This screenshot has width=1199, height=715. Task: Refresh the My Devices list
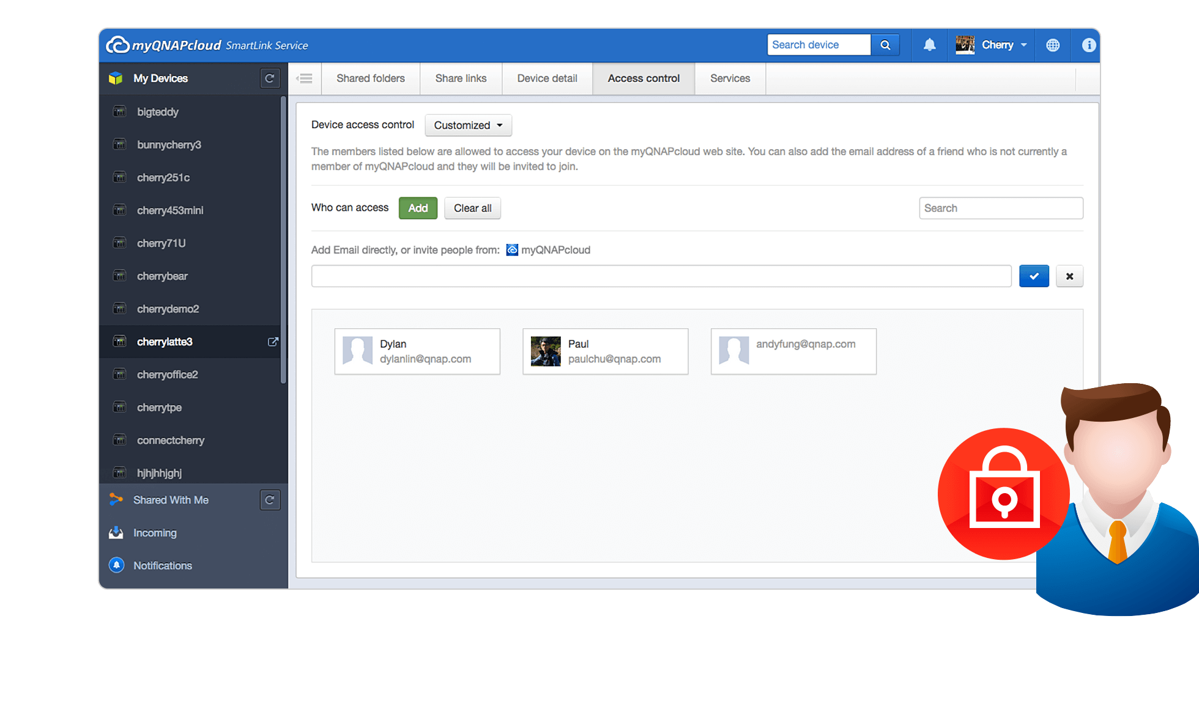pyautogui.click(x=270, y=78)
